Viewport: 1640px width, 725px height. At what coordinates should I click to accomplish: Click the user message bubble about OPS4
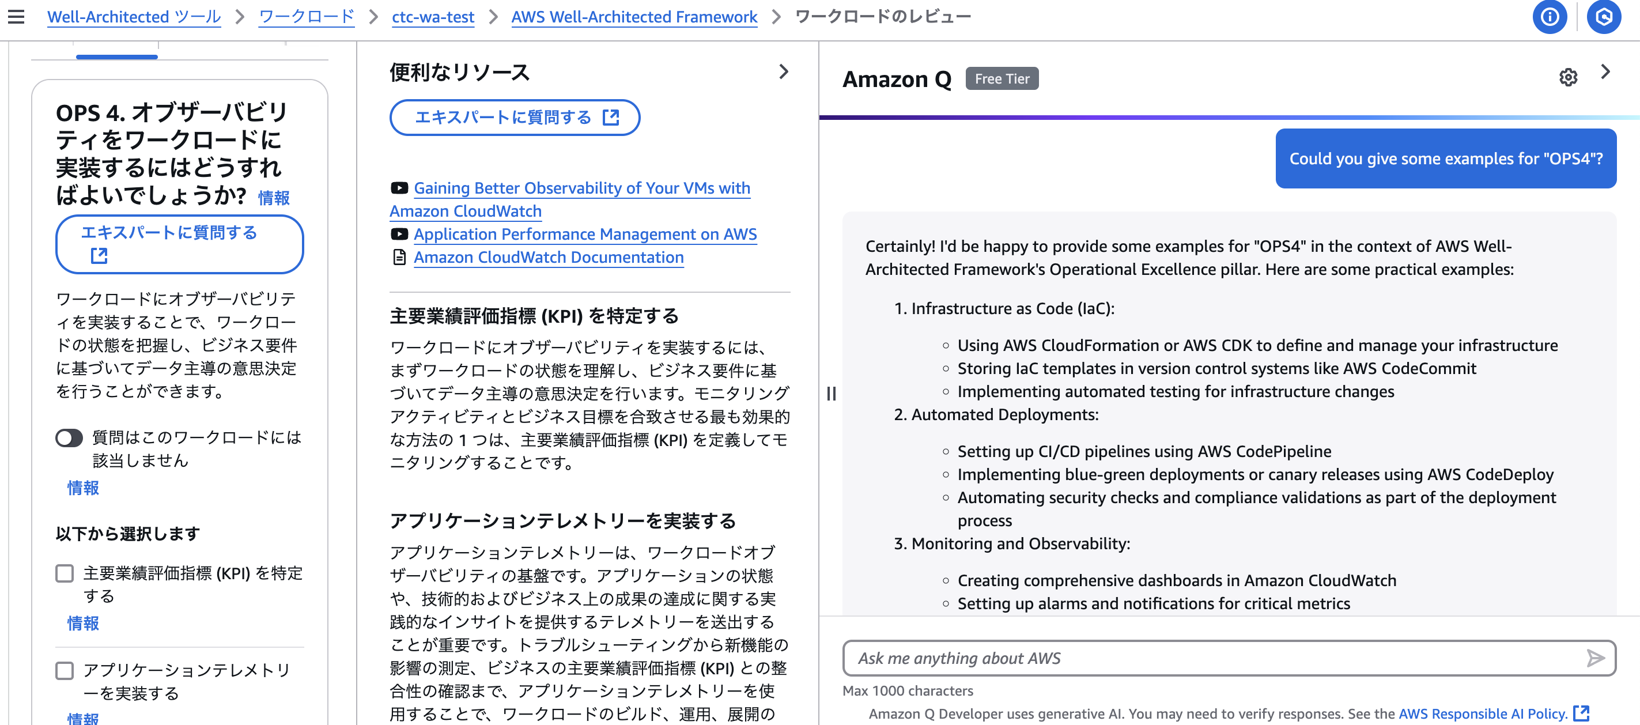(1445, 158)
